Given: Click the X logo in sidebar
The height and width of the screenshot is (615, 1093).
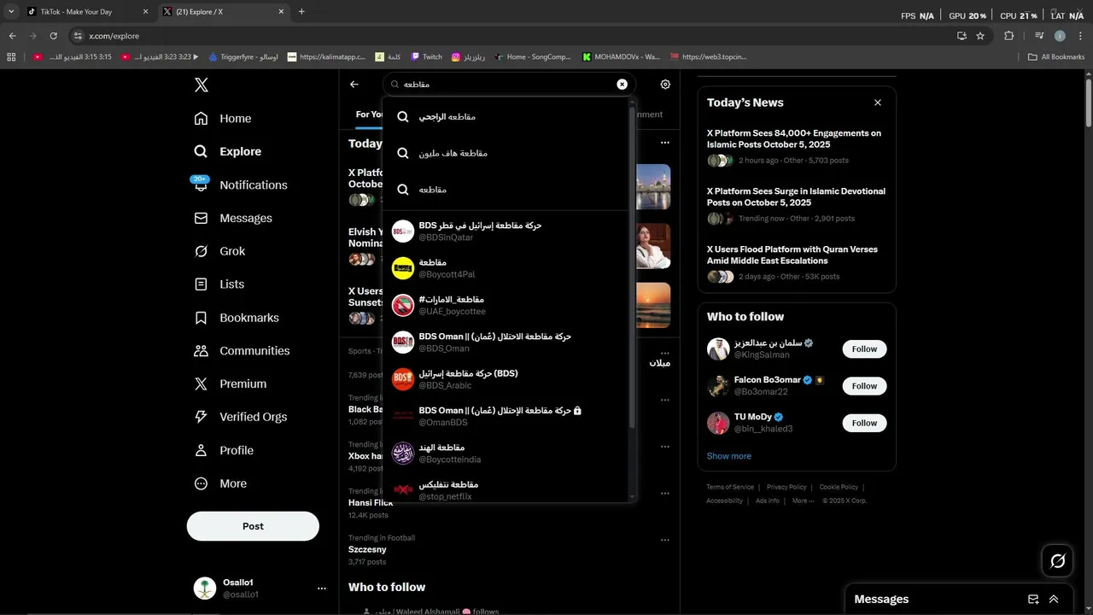Looking at the screenshot, I should [201, 85].
